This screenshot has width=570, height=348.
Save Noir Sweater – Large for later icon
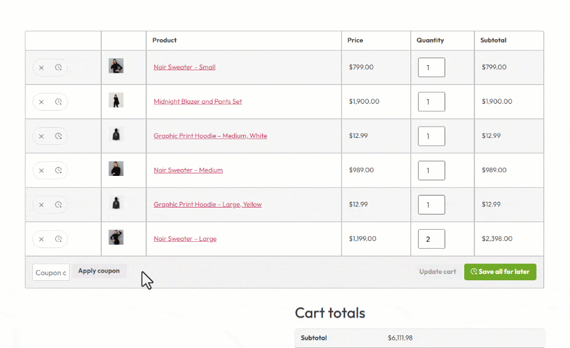pos(58,239)
